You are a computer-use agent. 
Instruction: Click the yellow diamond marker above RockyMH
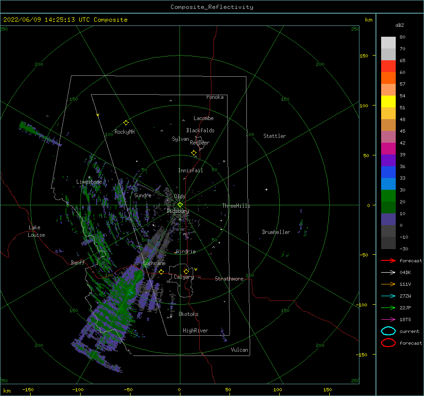[126, 123]
